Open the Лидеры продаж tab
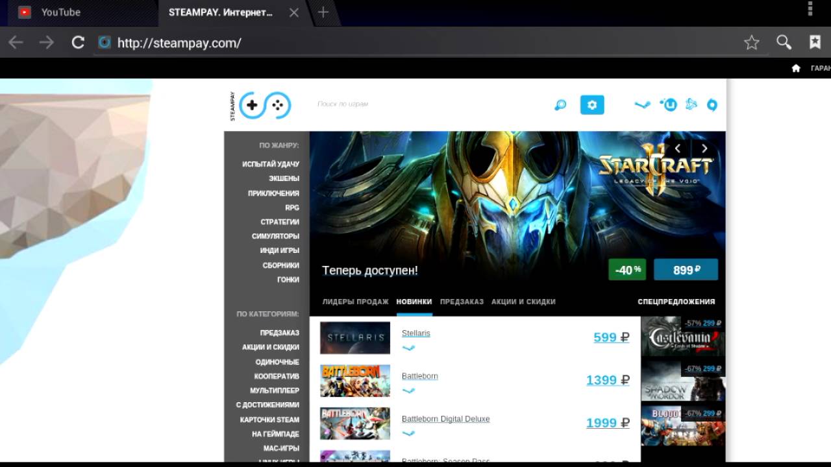This screenshot has height=467, width=831. [x=355, y=302]
